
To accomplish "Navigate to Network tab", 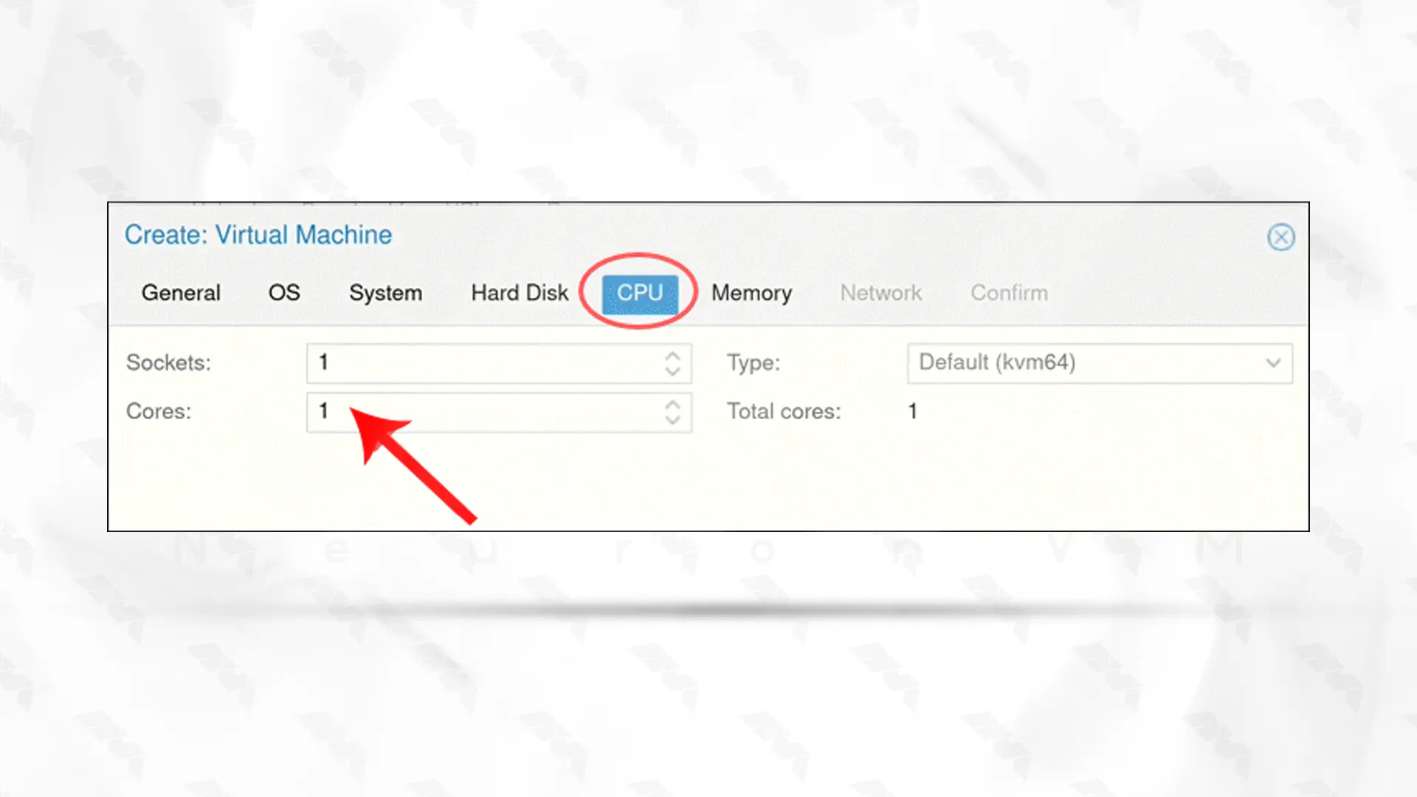I will (x=880, y=291).
